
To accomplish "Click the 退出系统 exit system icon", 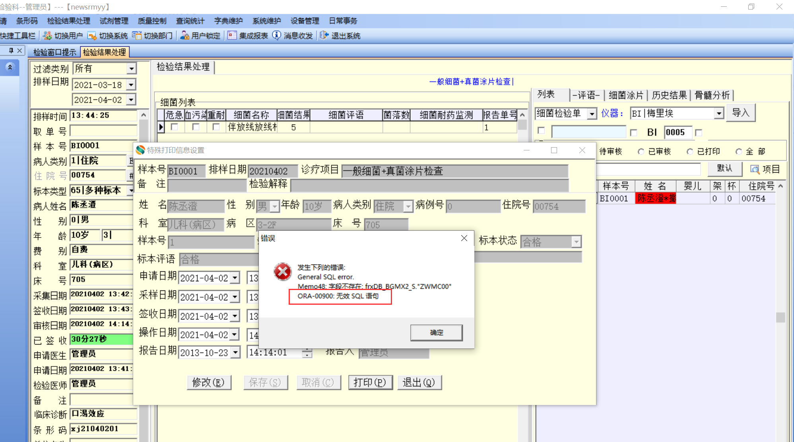I will click(324, 36).
